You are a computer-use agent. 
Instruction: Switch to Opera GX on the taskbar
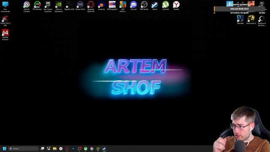tap(67, 149)
